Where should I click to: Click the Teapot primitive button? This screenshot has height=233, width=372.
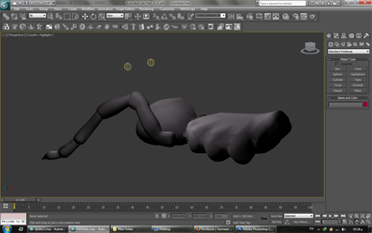[x=338, y=90]
